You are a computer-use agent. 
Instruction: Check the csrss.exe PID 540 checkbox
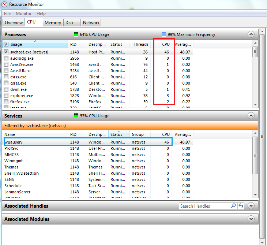(x=6, y=83)
